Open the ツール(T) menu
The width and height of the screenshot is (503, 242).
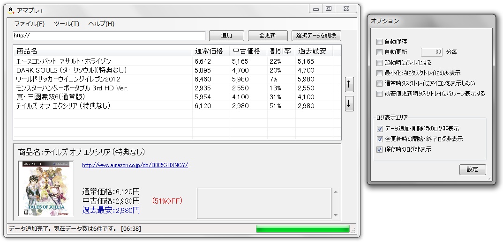click(67, 24)
